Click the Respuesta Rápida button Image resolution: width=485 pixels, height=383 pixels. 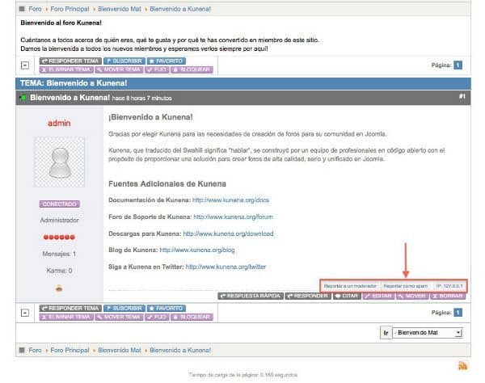251,296
